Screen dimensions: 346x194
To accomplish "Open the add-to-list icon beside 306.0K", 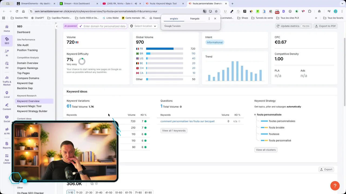I will 92,184.
